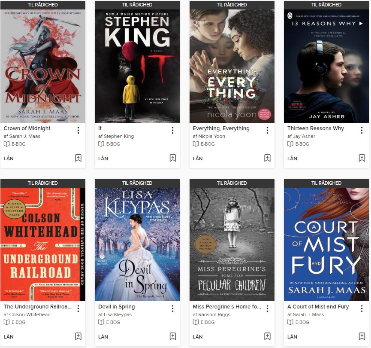Open the Stephen King It cover
The height and width of the screenshot is (348, 371).
click(137, 66)
